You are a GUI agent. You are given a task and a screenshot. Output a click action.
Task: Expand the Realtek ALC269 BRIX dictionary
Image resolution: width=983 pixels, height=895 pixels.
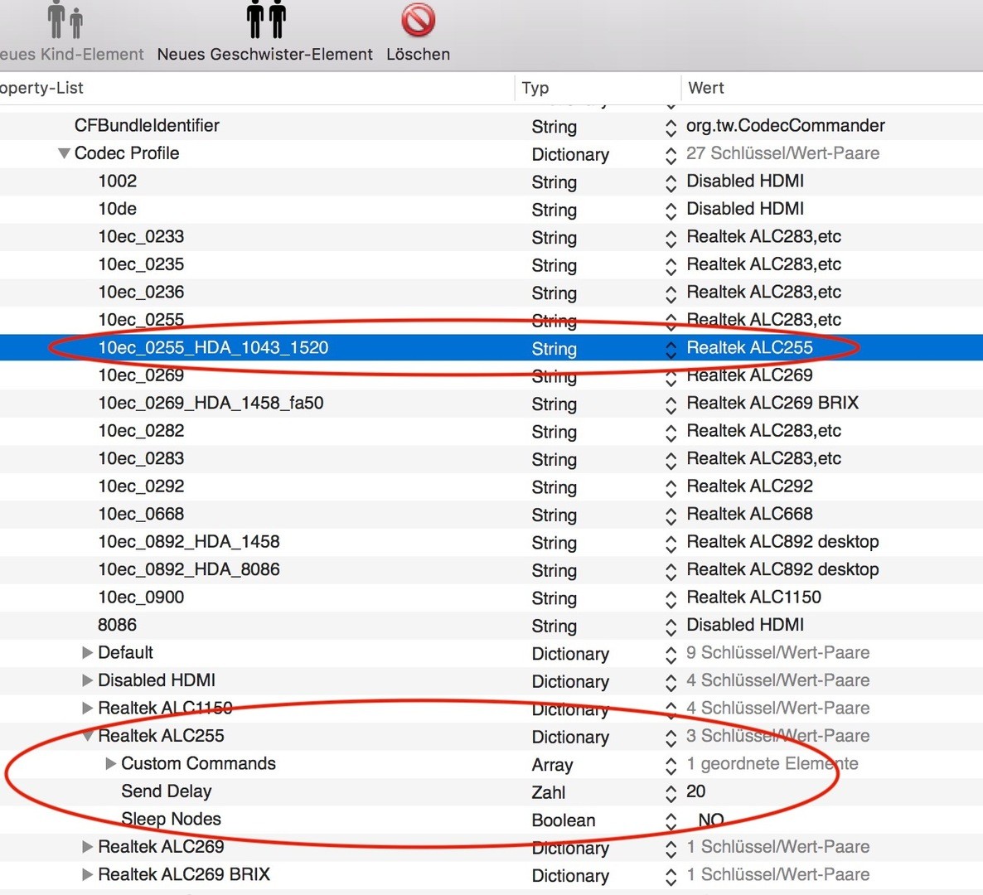pyautogui.click(x=88, y=874)
